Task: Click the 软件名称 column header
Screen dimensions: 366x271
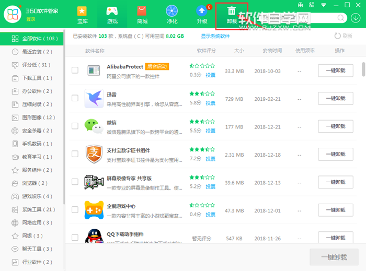Action: click(95, 51)
